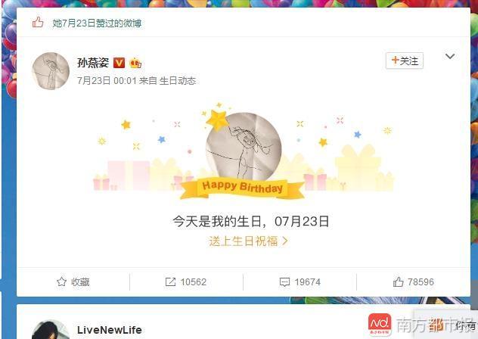Screen dimensions: 478x339
Task: Open 孙燕姿's profile avatar
Action: 51,71
